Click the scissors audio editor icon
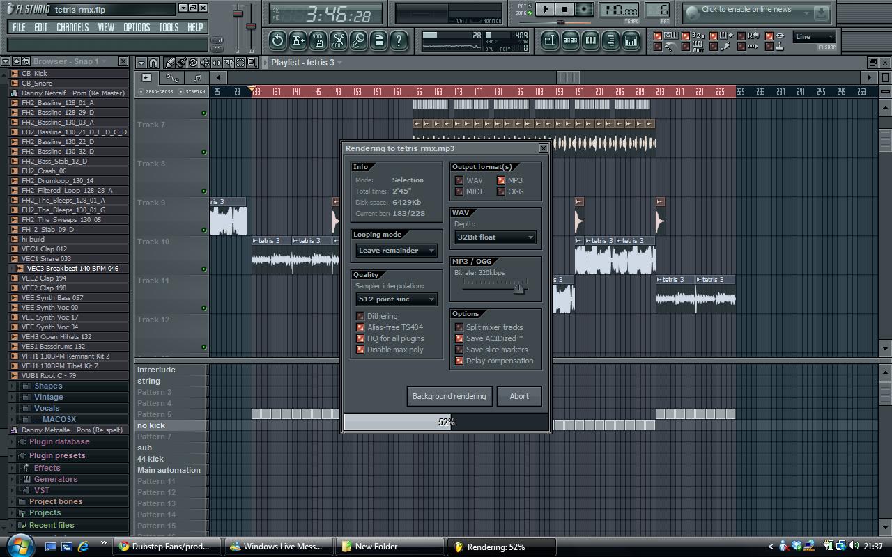The height and width of the screenshot is (557, 892). pyautogui.click(x=338, y=40)
